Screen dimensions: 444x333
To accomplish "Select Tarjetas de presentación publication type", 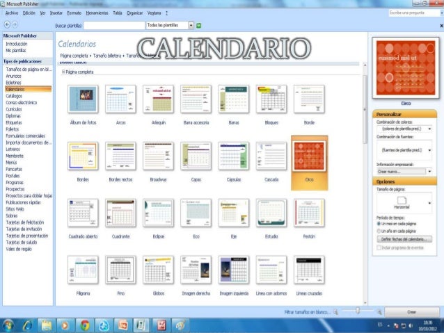I will click(x=27, y=236).
